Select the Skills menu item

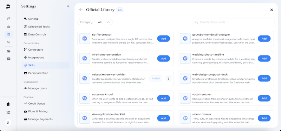point(45,65)
